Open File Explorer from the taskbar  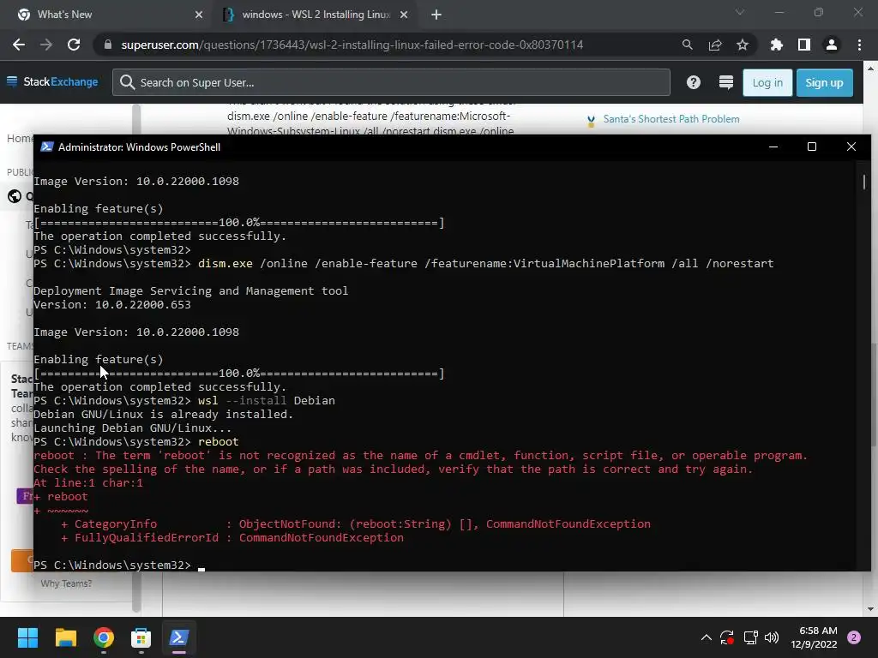pos(65,637)
